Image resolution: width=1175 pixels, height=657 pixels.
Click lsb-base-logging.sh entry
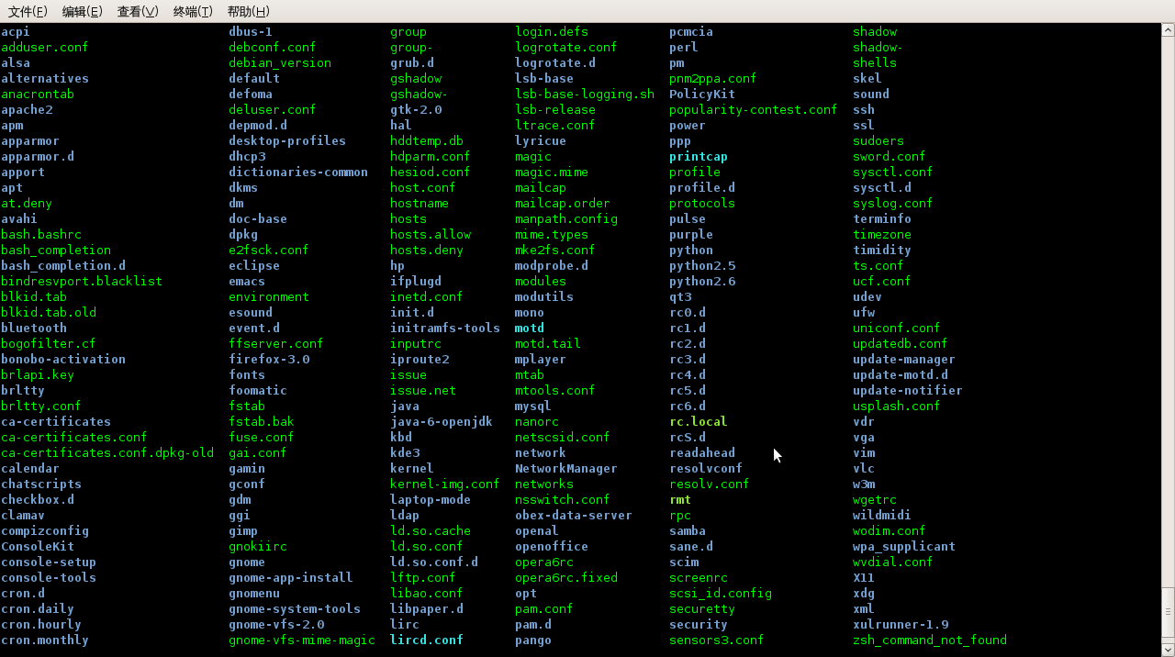(x=585, y=94)
